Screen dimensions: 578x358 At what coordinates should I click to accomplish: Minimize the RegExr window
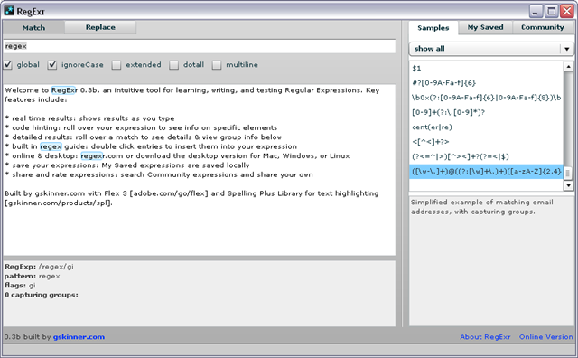click(536, 12)
